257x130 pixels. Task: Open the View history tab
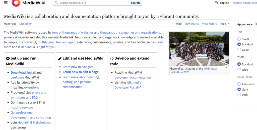coord(209,24)
